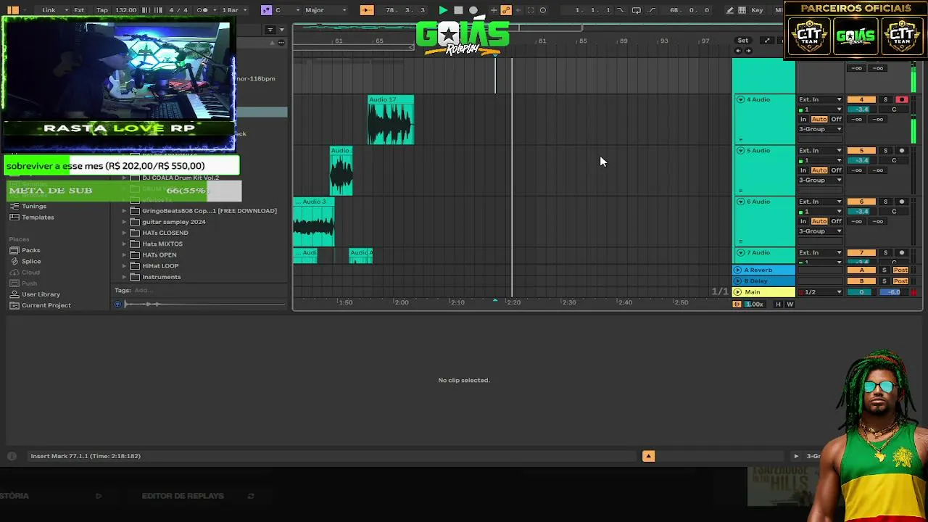Click the Tags Add field

142,290
